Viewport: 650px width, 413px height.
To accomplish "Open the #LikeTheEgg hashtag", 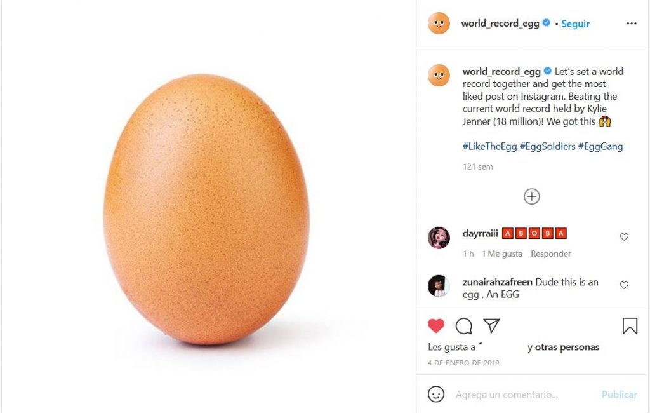I will pos(489,146).
